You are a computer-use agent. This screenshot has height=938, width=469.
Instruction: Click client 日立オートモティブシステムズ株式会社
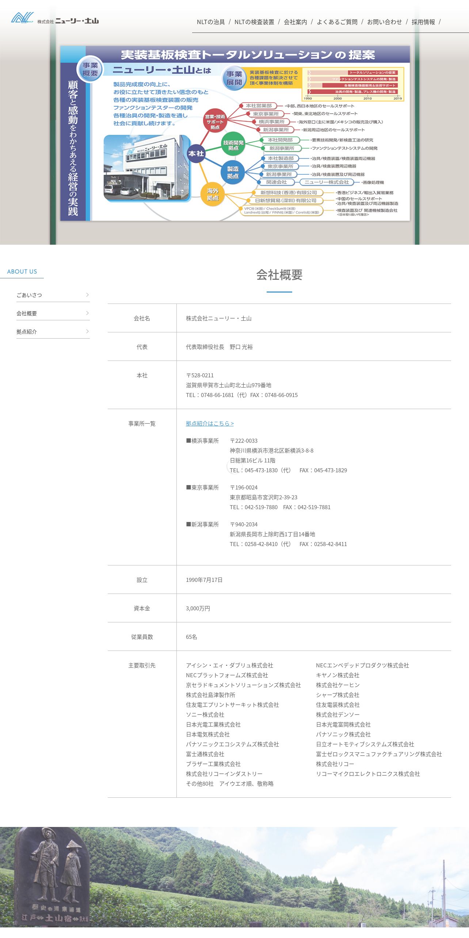(x=365, y=744)
